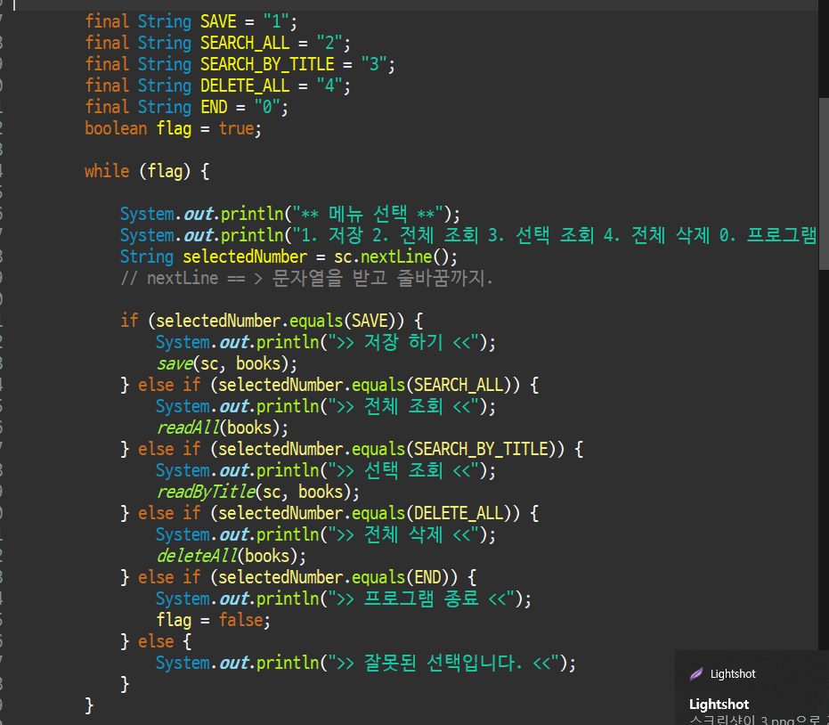Viewport: 829px width, 725px height.
Task: Click 'boolean flag = true' line
Action: (x=173, y=128)
